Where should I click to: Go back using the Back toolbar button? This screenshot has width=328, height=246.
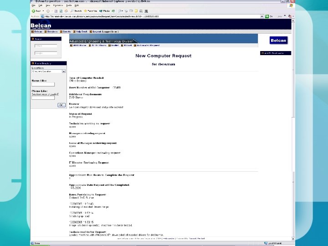click(36, 11)
